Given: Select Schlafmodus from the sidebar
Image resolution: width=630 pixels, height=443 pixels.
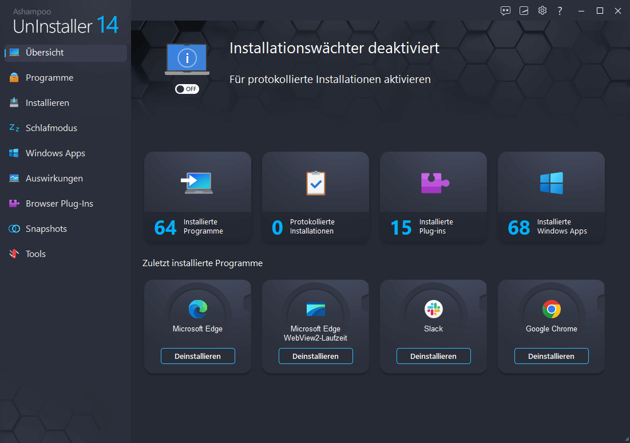Looking at the screenshot, I should click(51, 128).
